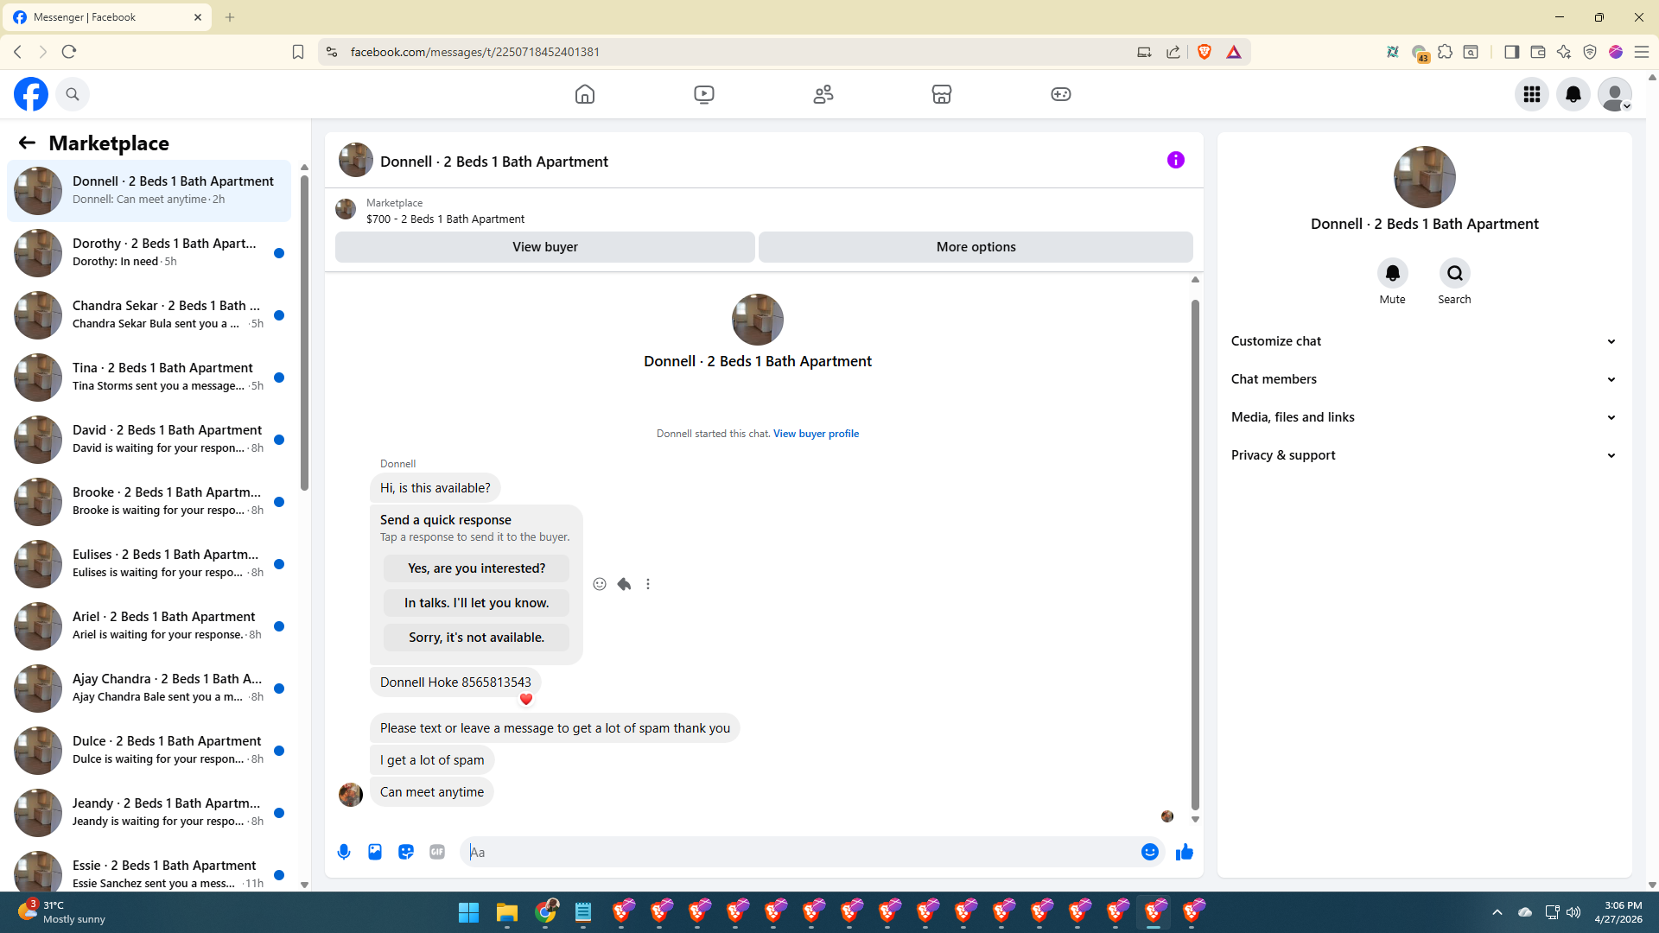Open the Friends tab icon

[823, 94]
